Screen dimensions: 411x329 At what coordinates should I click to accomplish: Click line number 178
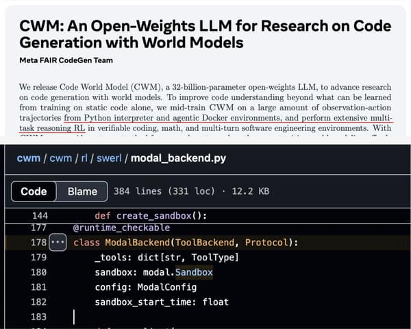pyautogui.click(x=39, y=243)
